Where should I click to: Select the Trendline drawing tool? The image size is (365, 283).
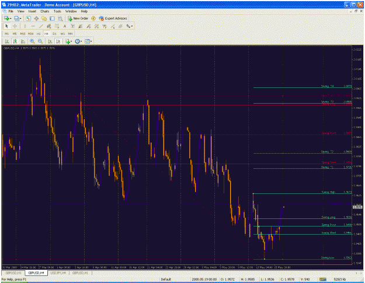41,26
